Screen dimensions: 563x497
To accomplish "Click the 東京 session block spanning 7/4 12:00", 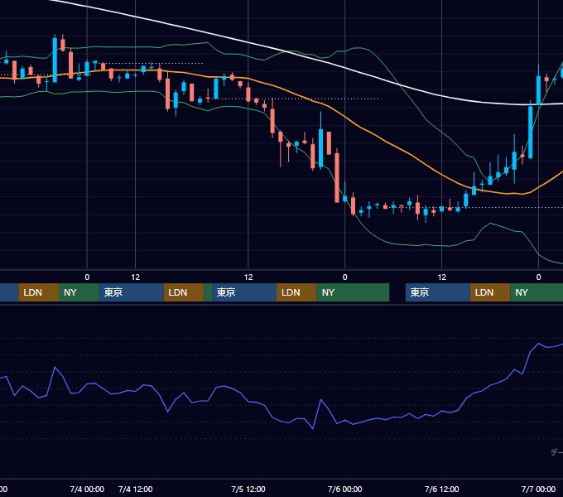I will 131,292.
